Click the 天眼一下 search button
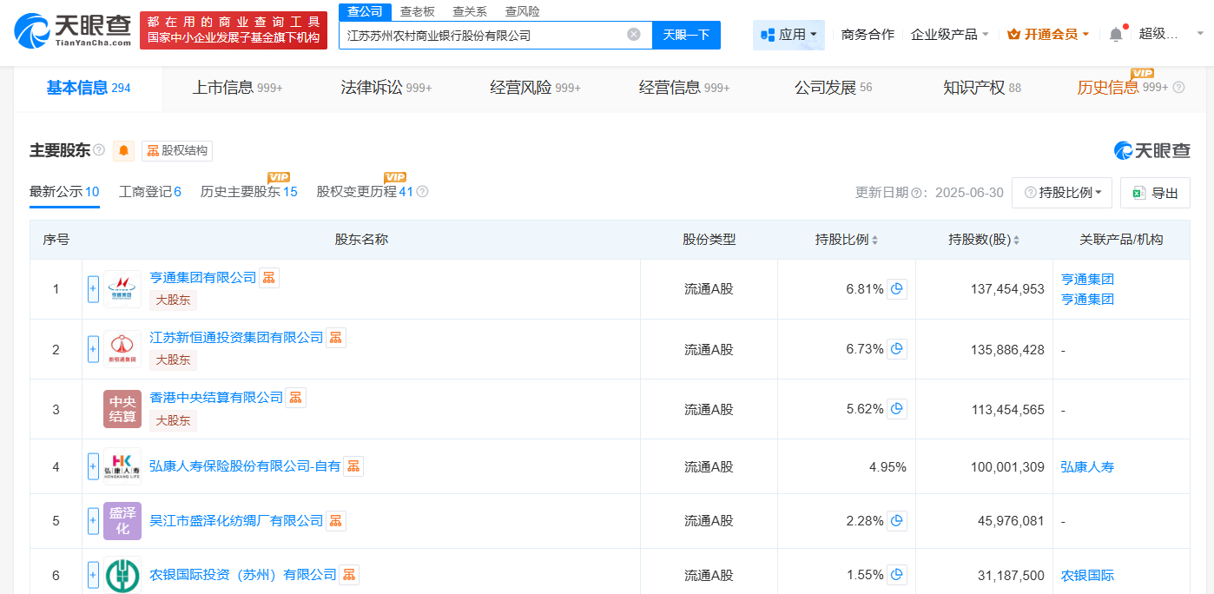The image size is (1214, 594). point(686,35)
